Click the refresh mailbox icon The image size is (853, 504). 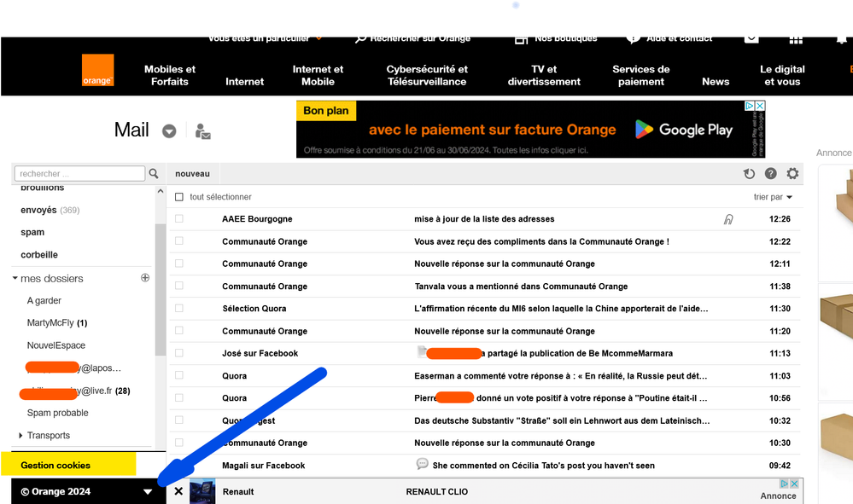[749, 174]
